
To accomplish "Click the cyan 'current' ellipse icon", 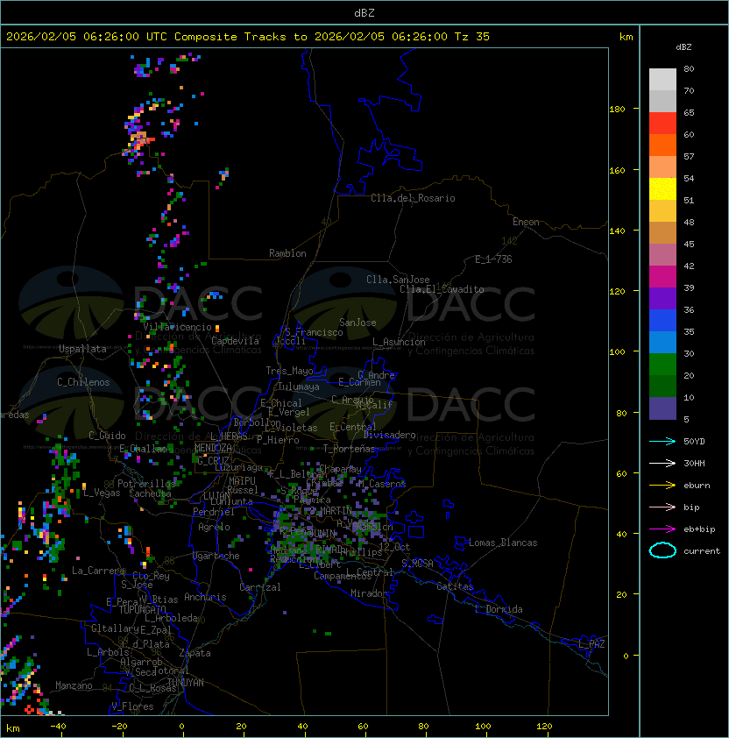I will [662, 551].
